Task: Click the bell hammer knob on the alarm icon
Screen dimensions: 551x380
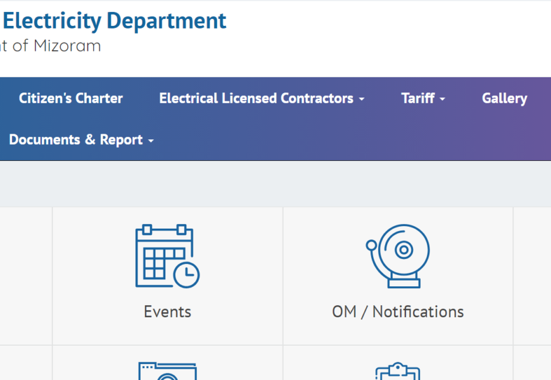Action: click(x=372, y=245)
